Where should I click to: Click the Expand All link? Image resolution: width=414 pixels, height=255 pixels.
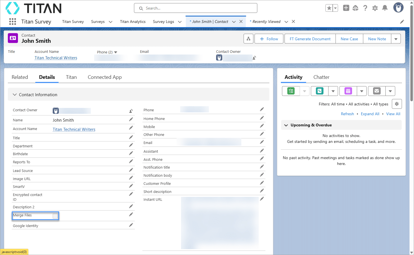[x=370, y=114]
